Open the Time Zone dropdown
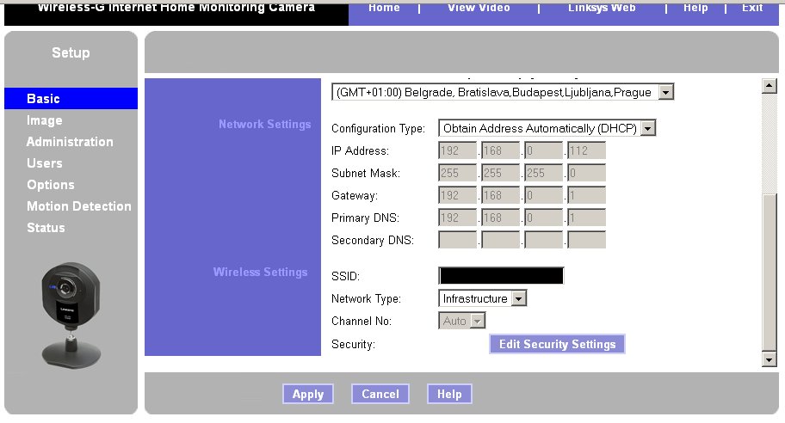The width and height of the screenshot is (785, 423). point(666,92)
